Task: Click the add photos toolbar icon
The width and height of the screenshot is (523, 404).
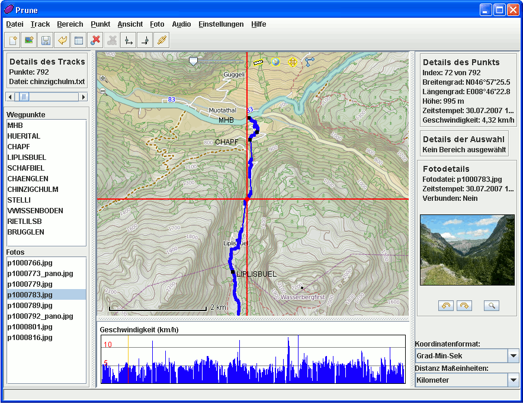Action: 28,40
